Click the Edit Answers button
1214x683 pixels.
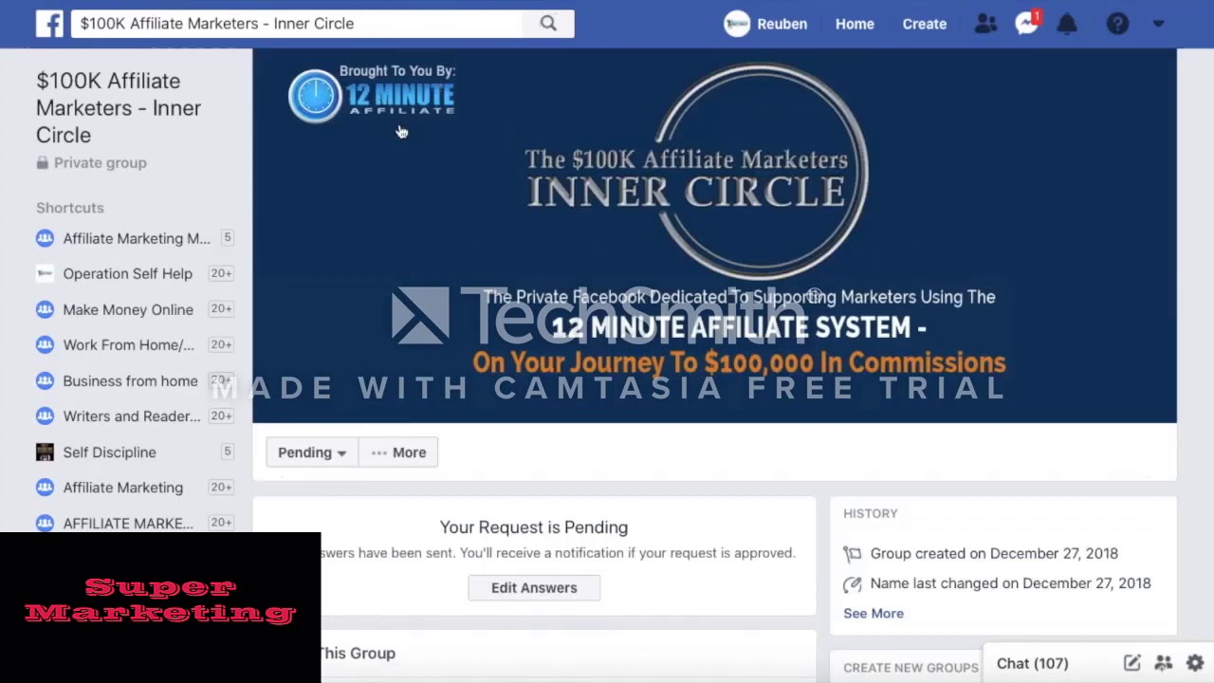(x=534, y=587)
